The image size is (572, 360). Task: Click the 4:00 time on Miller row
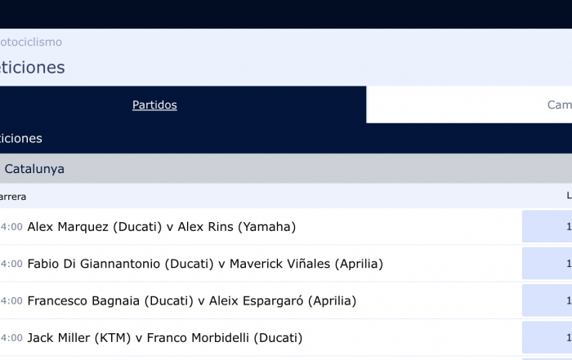[11, 338]
